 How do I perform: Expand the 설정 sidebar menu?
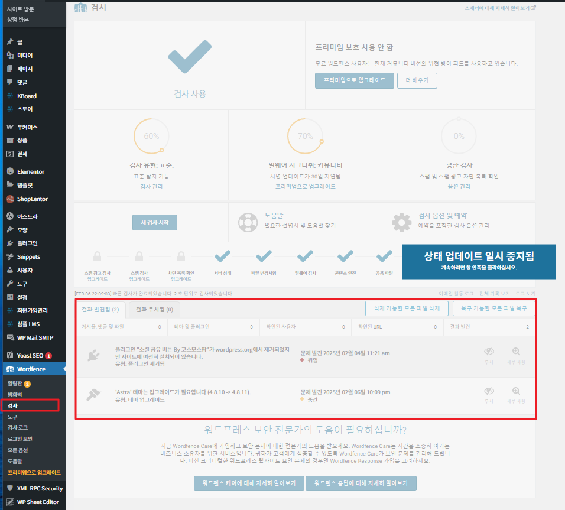21,296
